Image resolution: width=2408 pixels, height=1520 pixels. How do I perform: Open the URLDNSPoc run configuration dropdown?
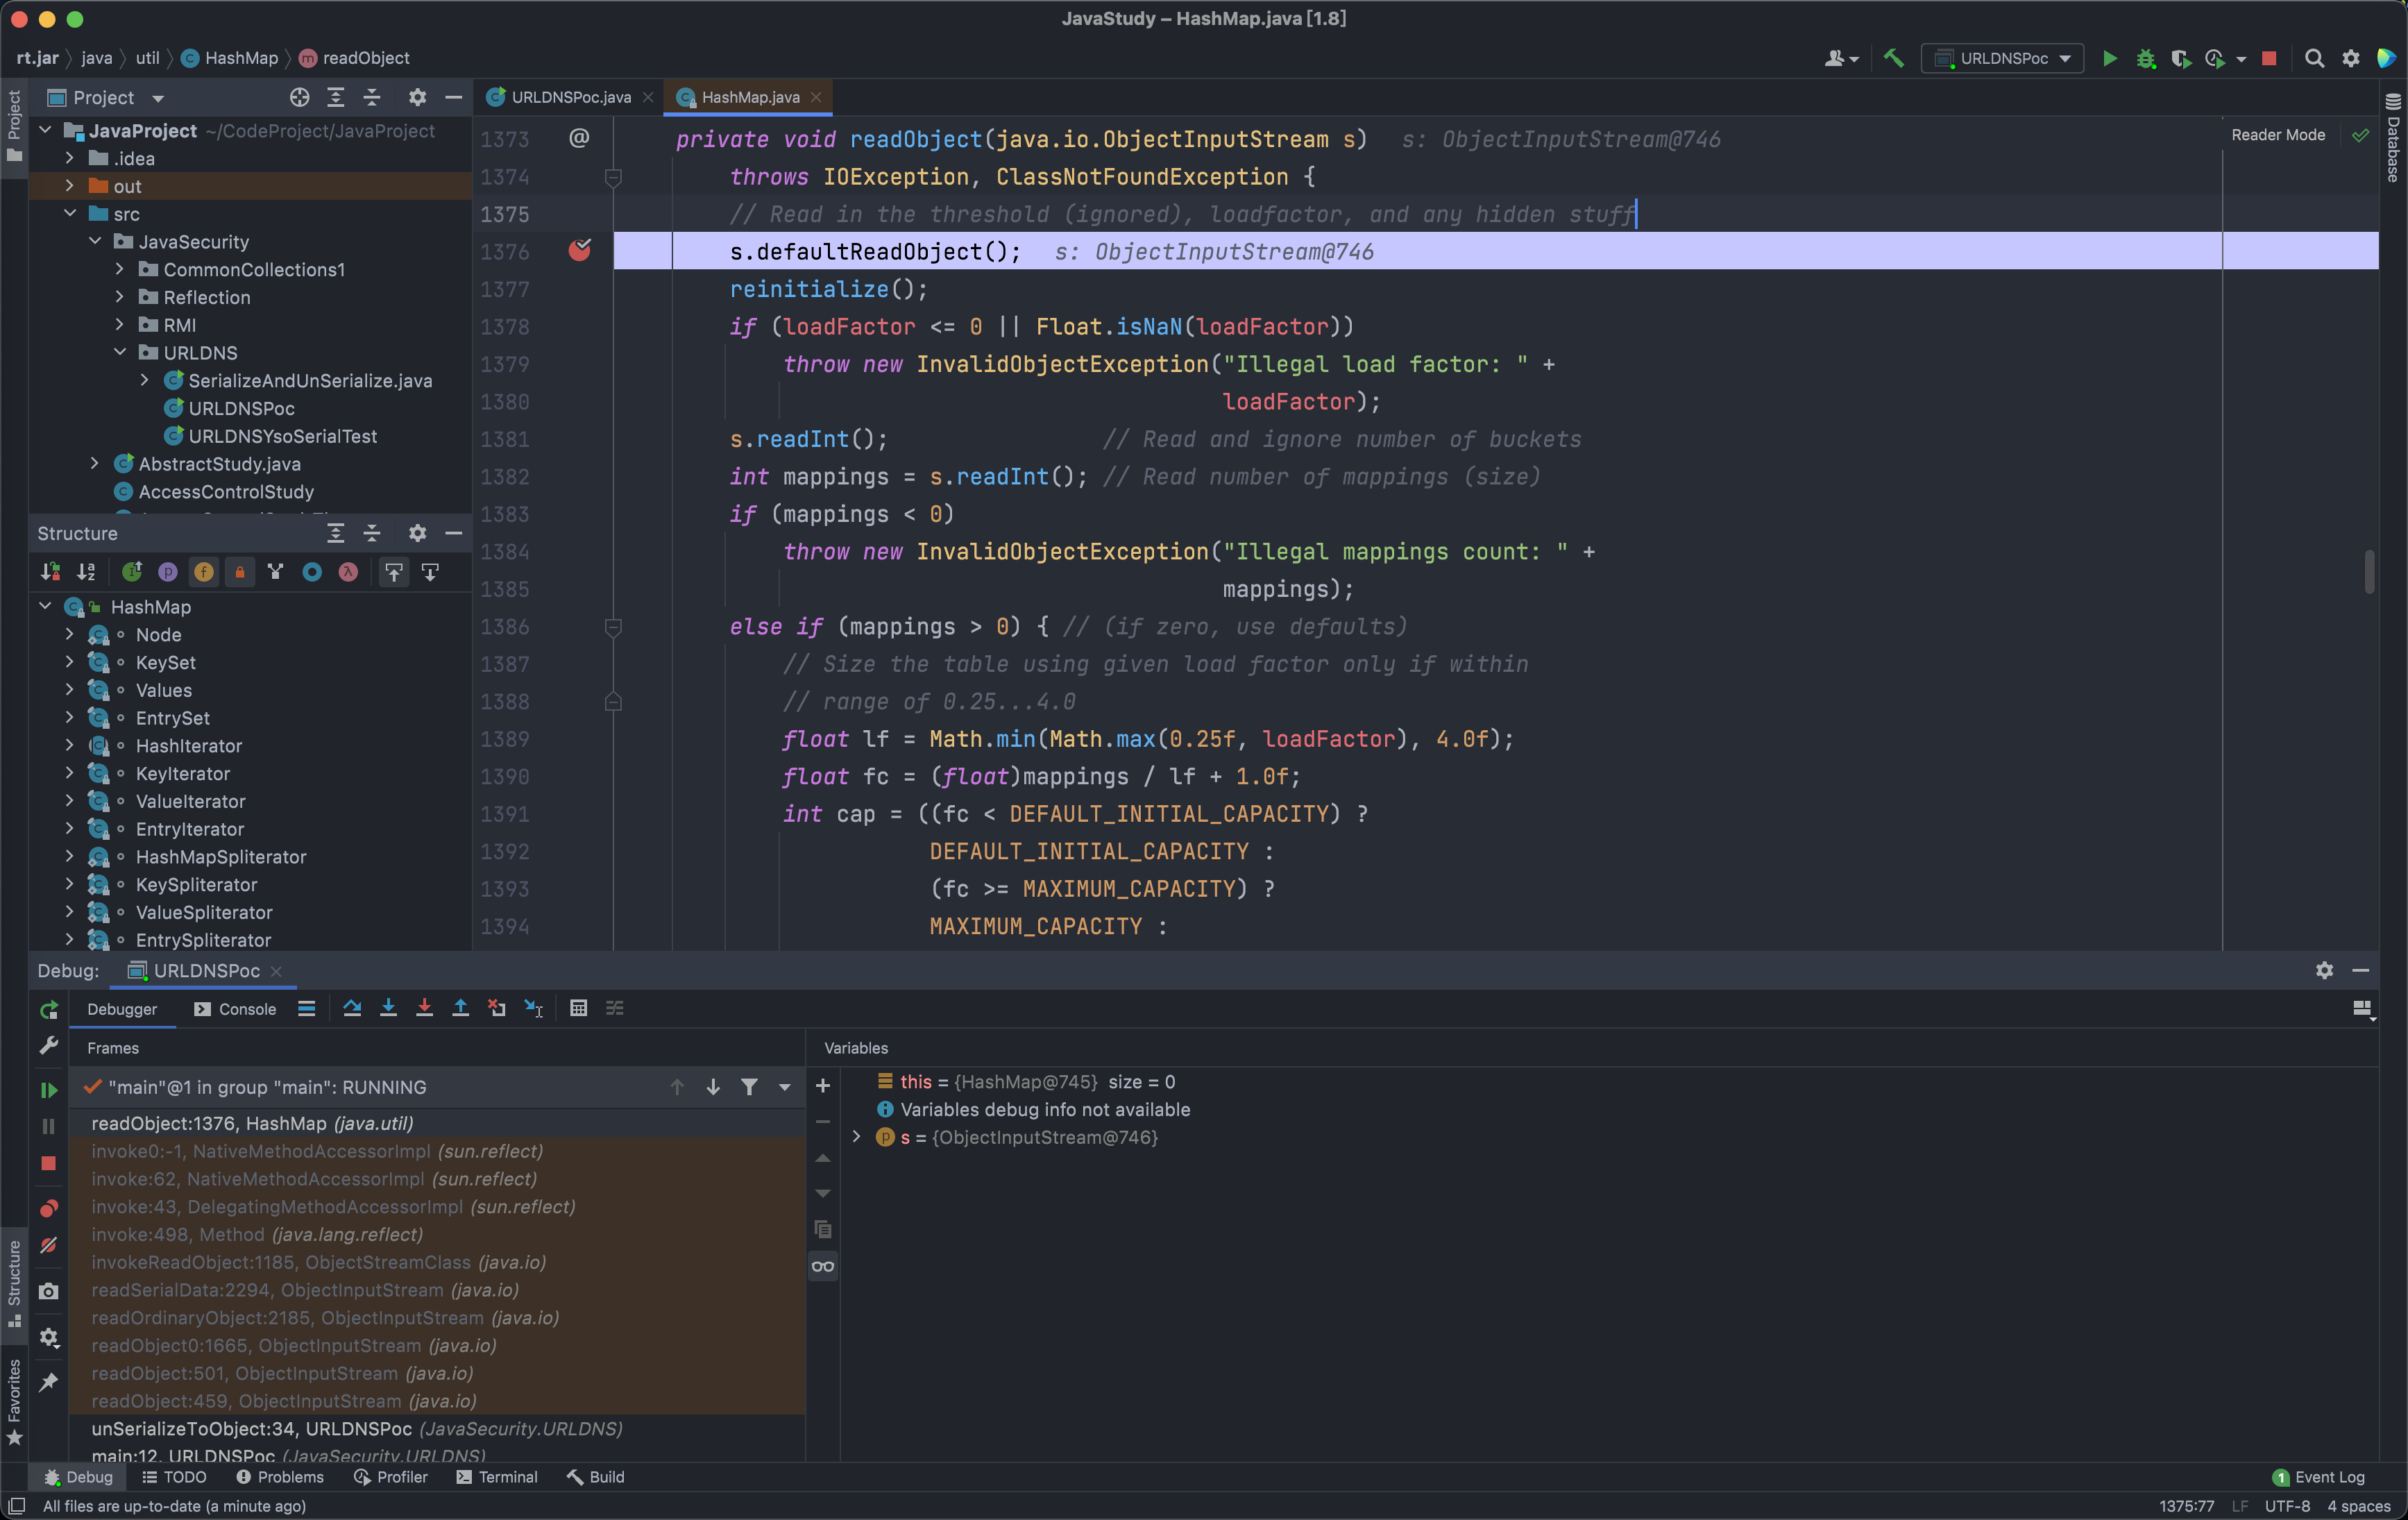tap(2003, 58)
